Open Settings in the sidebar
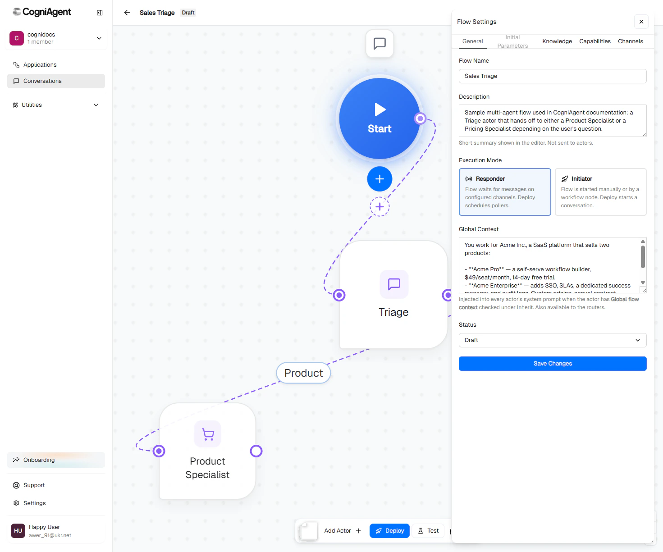The height and width of the screenshot is (552, 663). [x=56, y=503]
